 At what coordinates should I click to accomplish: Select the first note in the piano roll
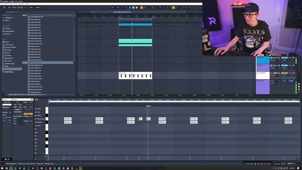(68, 119)
